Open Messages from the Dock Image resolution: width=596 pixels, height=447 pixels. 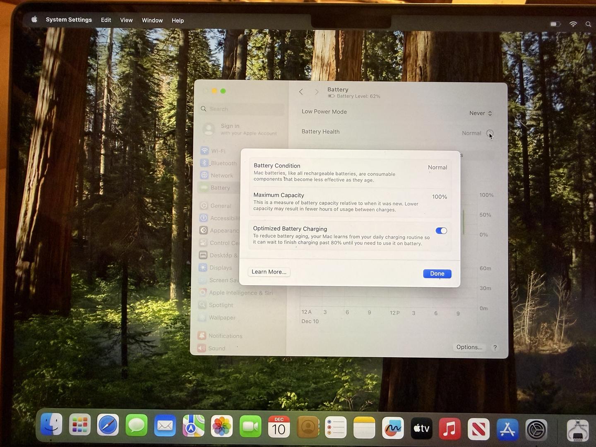(137, 425)
